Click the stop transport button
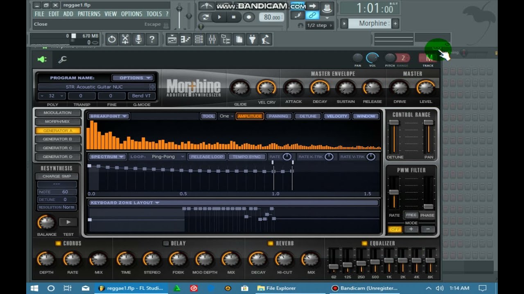Screen dimensions: 524x294 234,17
